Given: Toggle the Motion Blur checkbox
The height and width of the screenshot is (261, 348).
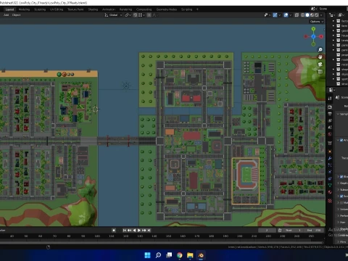Looking at the screenshot, I should coord(341,203).
